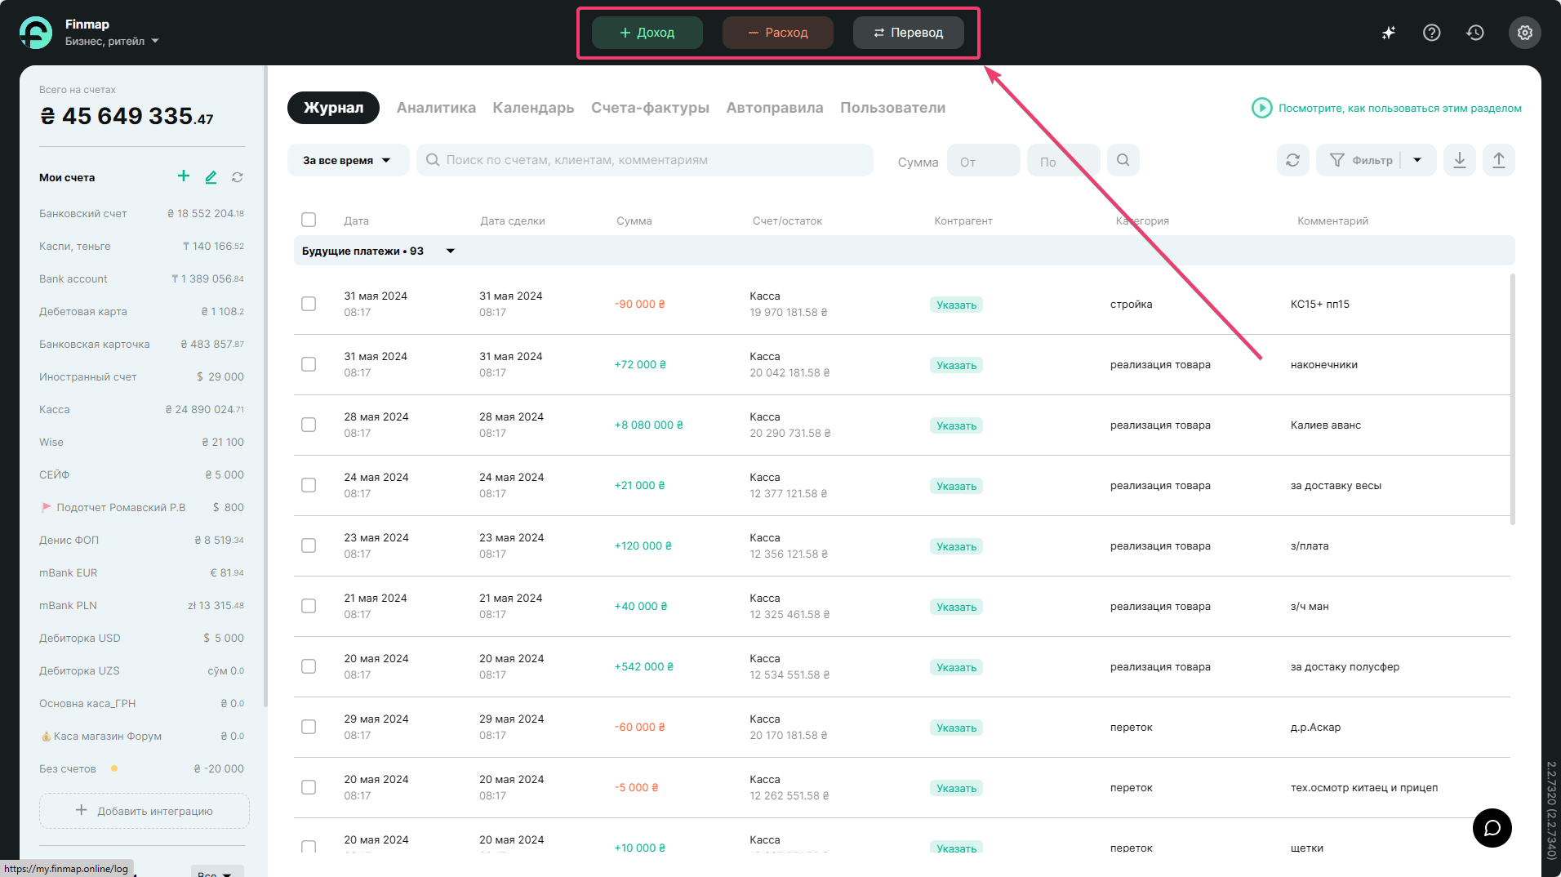Viewport: 1561px width, 877px height.
Task: Select the Касса account in sidebar
Action: click(x=141, y=409)
